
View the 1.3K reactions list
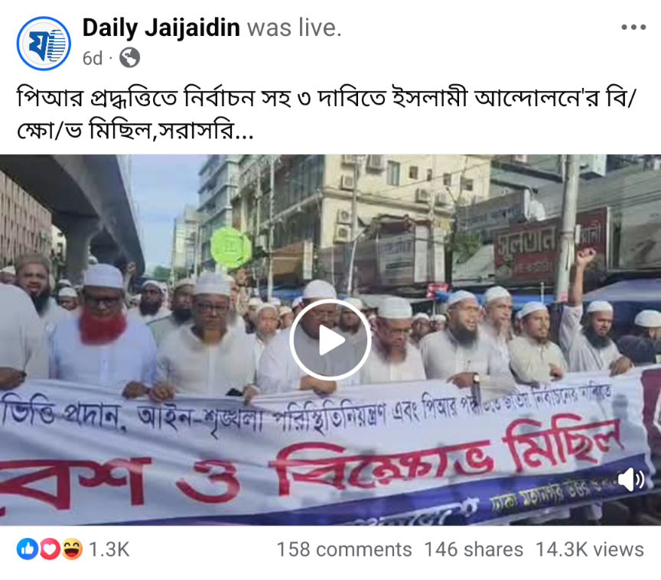(109, 549)
